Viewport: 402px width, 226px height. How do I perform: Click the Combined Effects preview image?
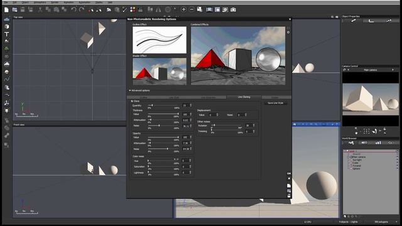click(238, 56)
